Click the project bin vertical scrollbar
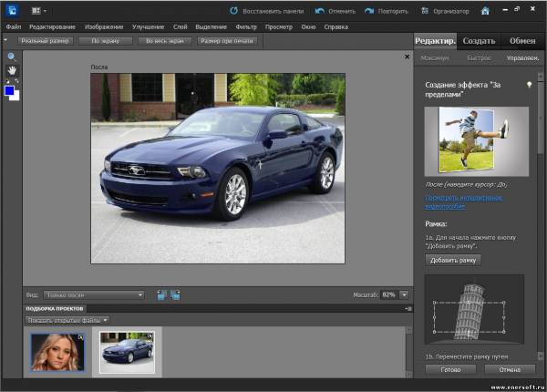 point(408,352)
